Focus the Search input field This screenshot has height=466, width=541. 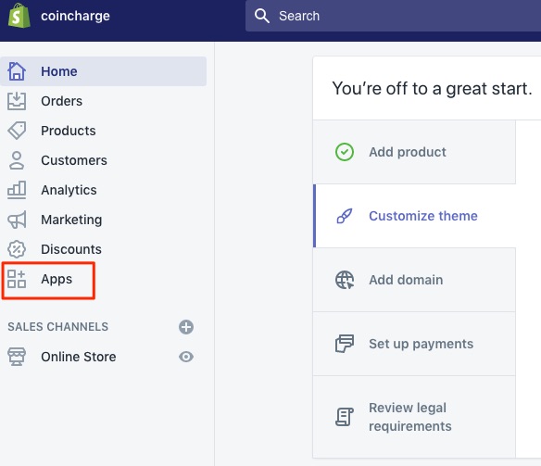[393, 16]
